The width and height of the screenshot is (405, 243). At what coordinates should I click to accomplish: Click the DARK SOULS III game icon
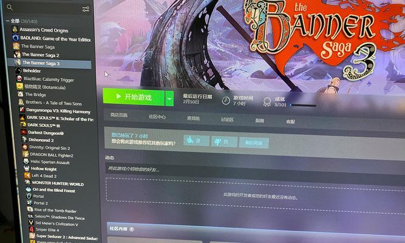[x=23, y=125]
